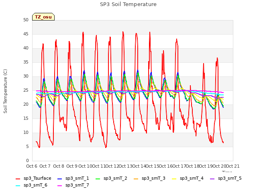The height and width of the screenshot is (193, 257).
Task: Click the Oct 16 x-axis label
Action: point(166,166)
